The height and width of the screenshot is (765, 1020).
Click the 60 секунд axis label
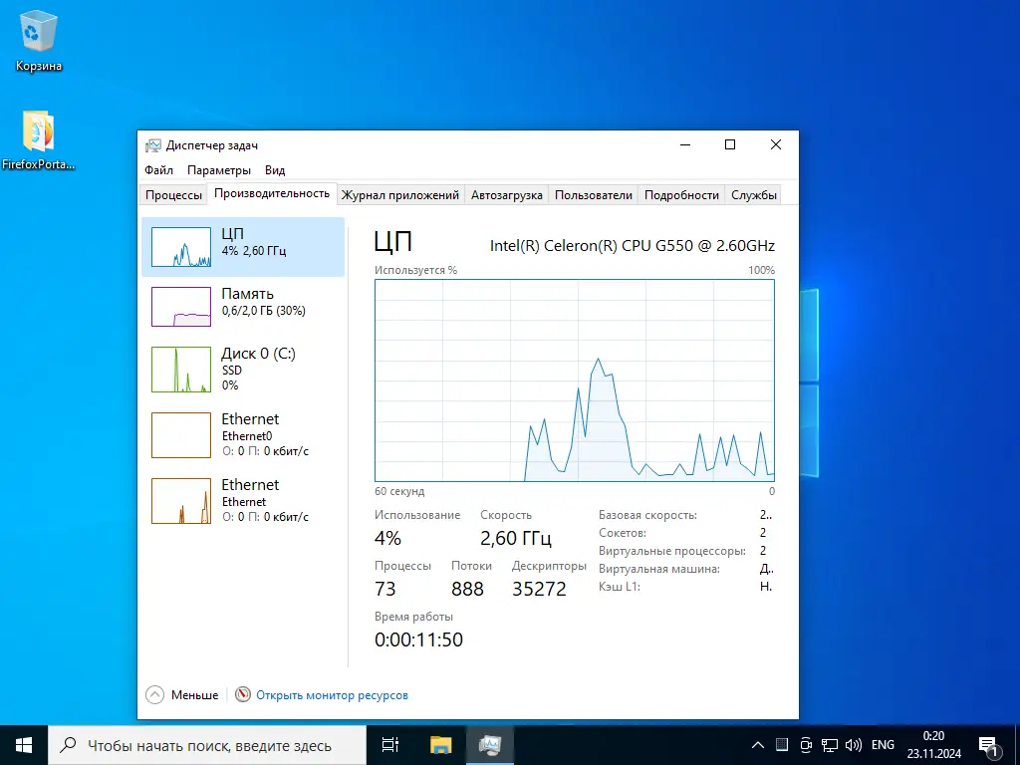398,491
